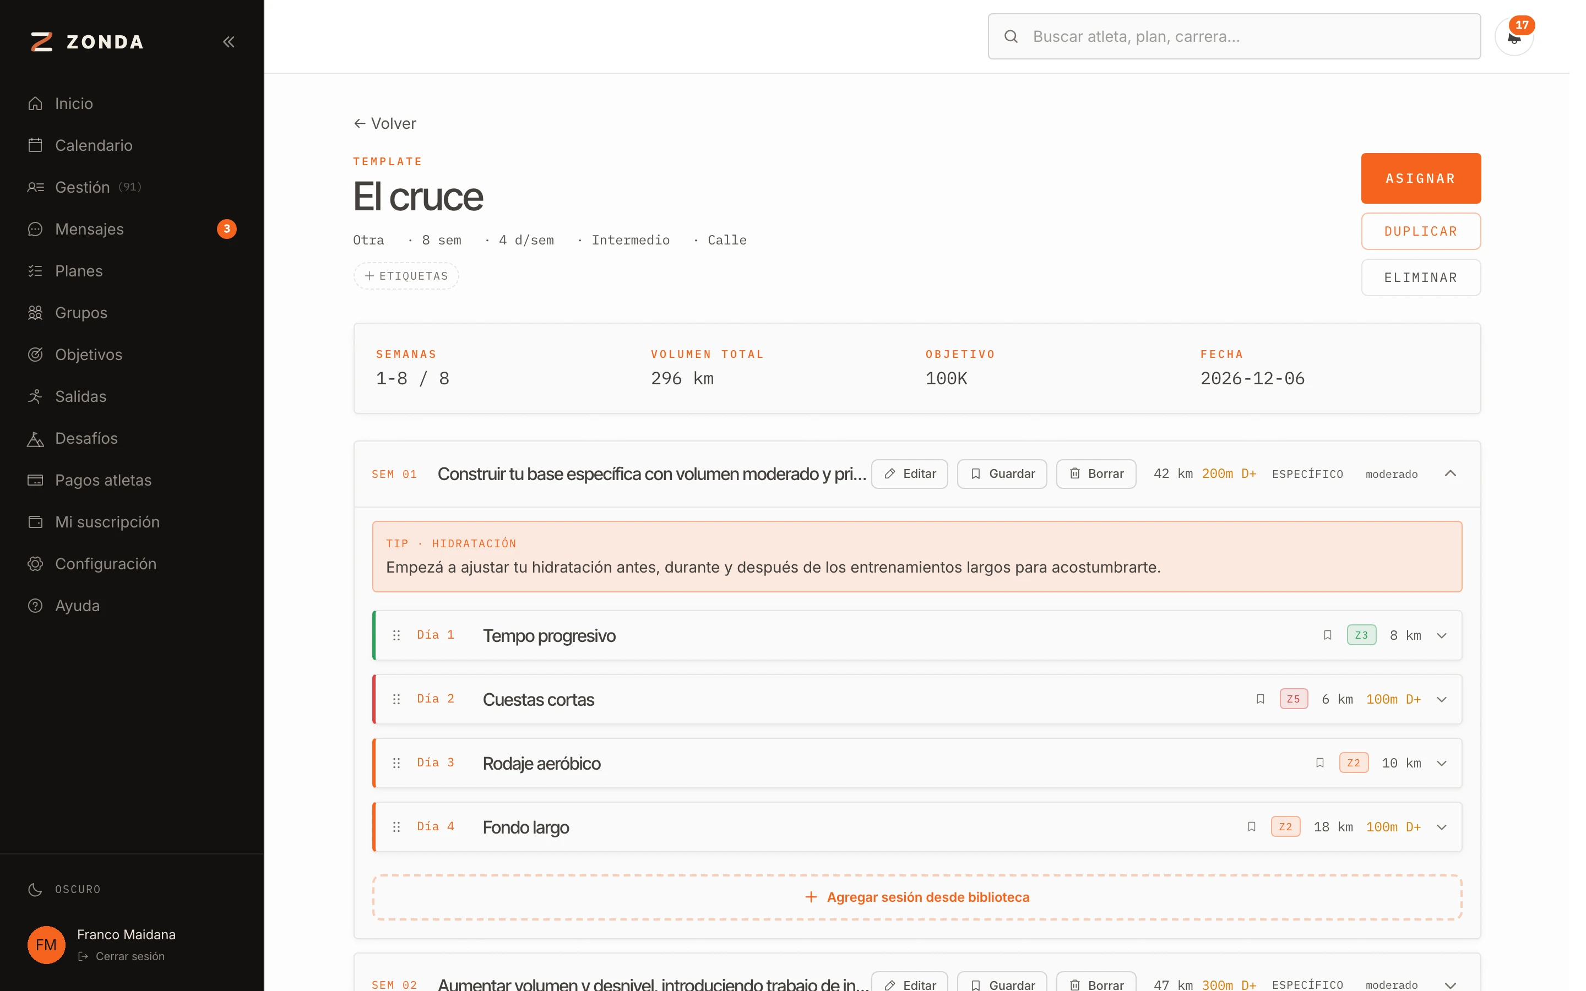Image resolution: width=1586 pixels, height=991 pixels.
Task: Click the Z5 zone badge on Cuestas cortas
Action: [1293, 699]
